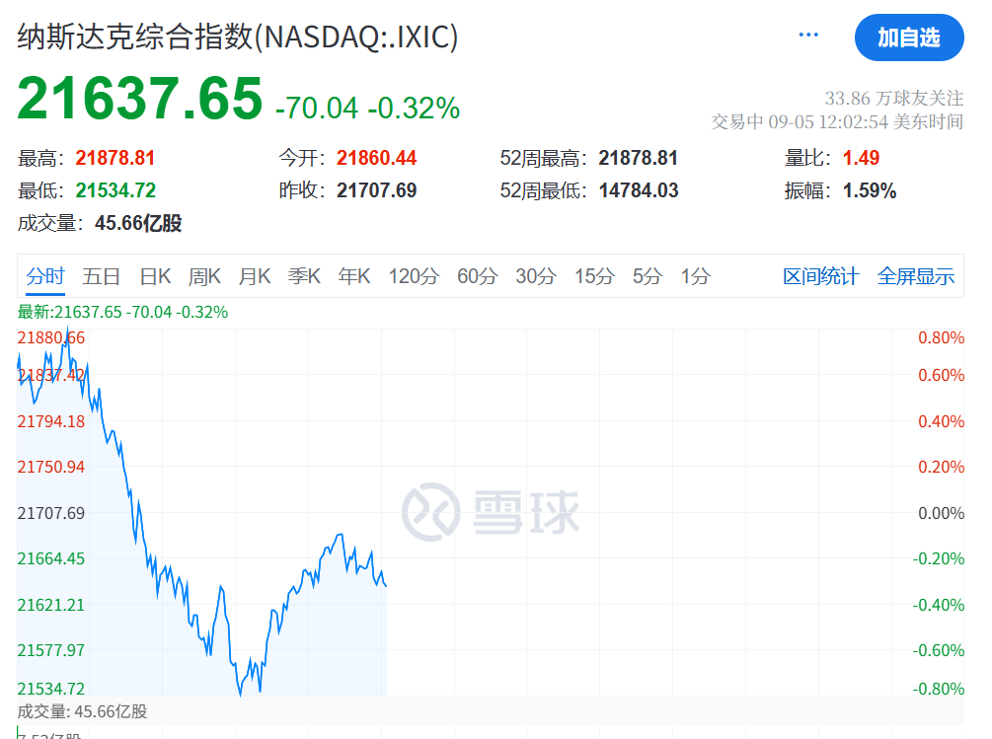Click the index title 纳斯达克综合指数(NASDAQ:.IXIC)
The height and width of the screenshot is (739, 992).
click(x=237, y=37)
